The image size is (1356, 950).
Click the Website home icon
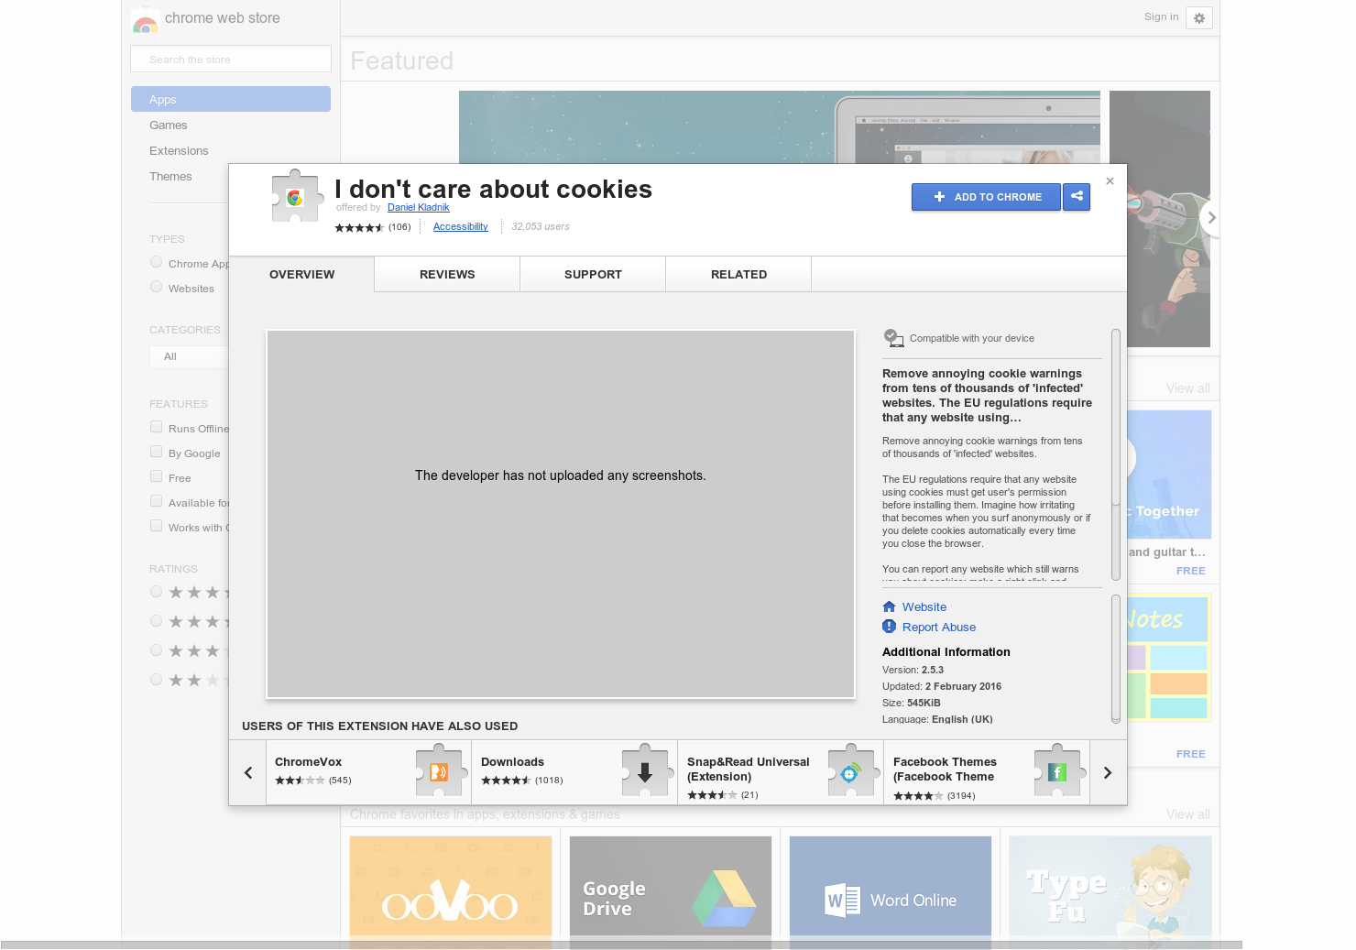(x=889, y=606)
